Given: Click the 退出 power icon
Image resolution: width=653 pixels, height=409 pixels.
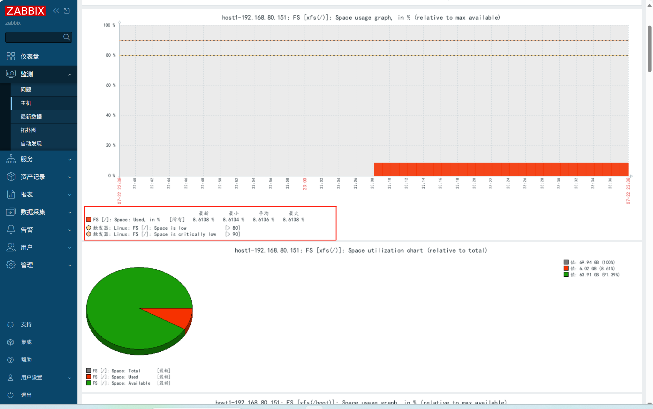Looking at the screenshot, I should point(11,395).
